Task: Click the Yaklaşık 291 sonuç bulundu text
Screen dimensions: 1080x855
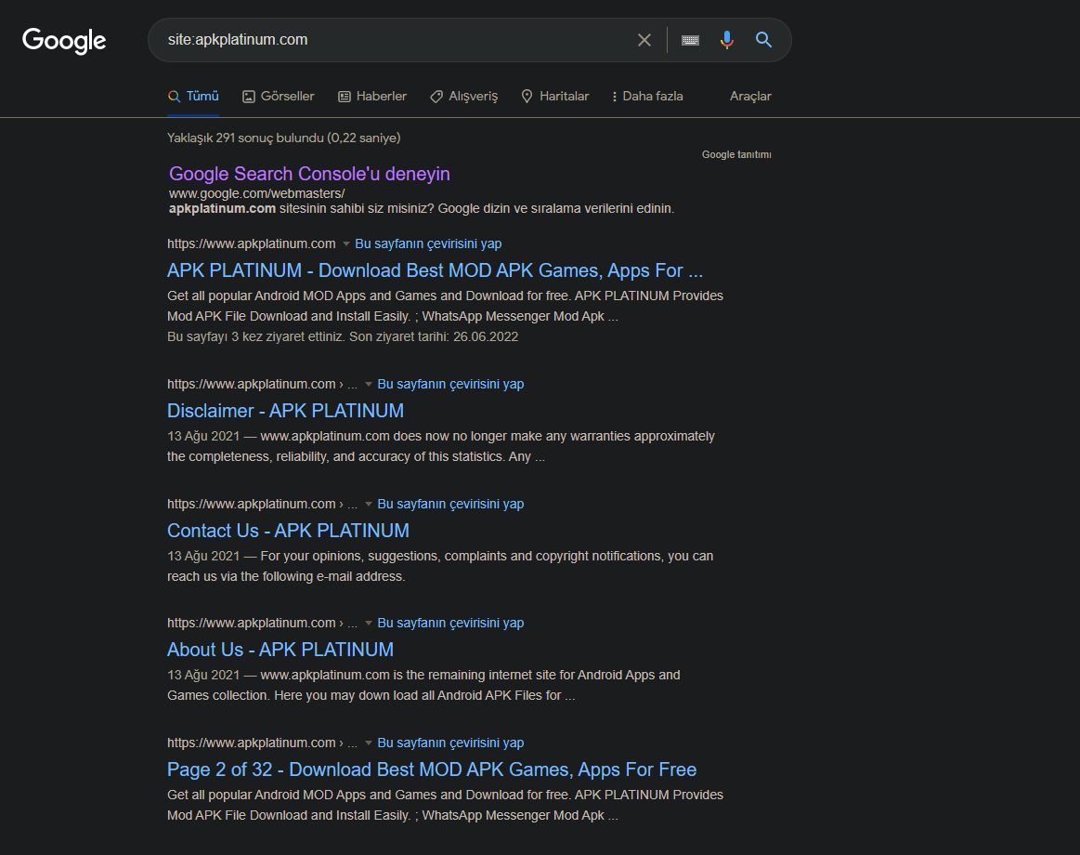Action: click(x=283, y=138)
